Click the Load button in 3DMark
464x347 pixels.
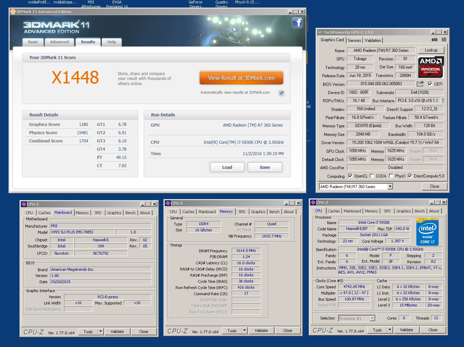pos(227,167)
